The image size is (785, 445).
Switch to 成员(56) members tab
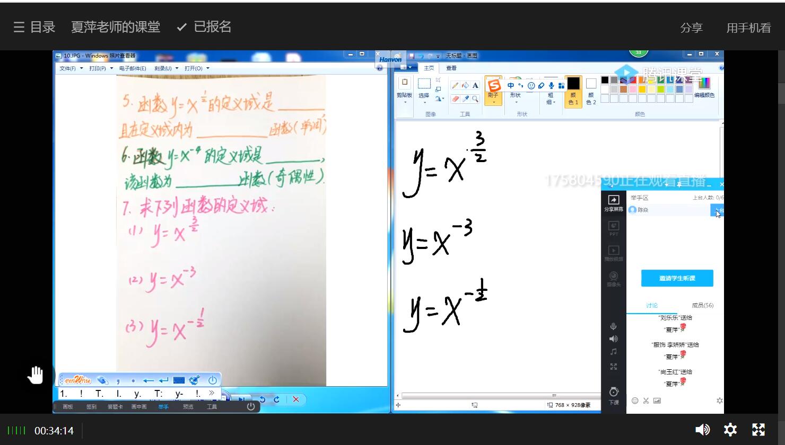click(702, 305)
